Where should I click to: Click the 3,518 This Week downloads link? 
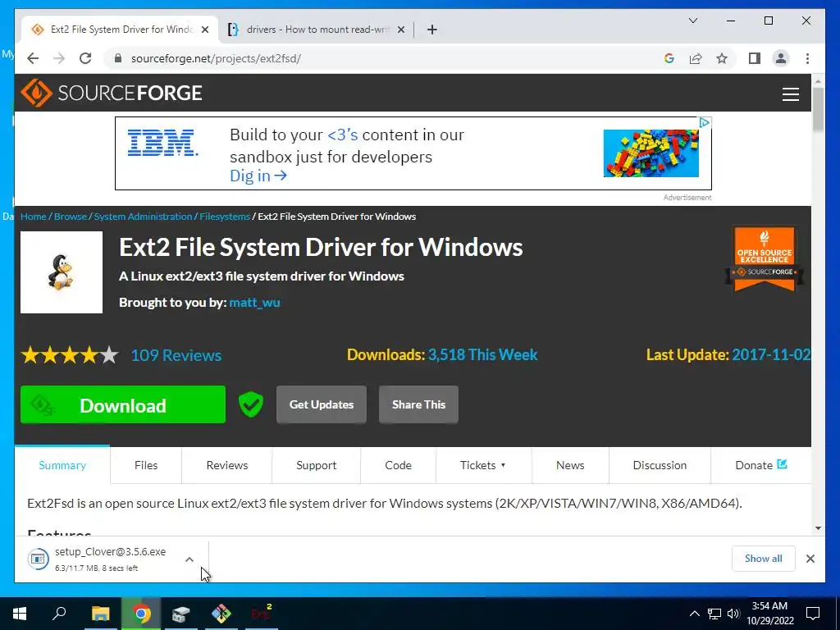click(x=482, y=354)
